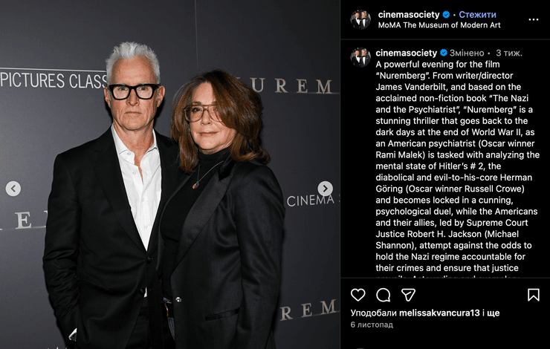Image resolution: width=550 pixels, height=349 pixels.
Task: Open the three-dot more options menu
Action: click(x=533, y=19)
